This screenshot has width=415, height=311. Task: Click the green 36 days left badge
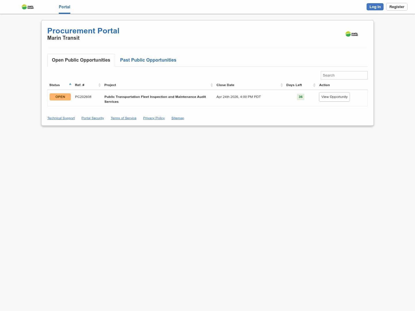click(301, 97)
